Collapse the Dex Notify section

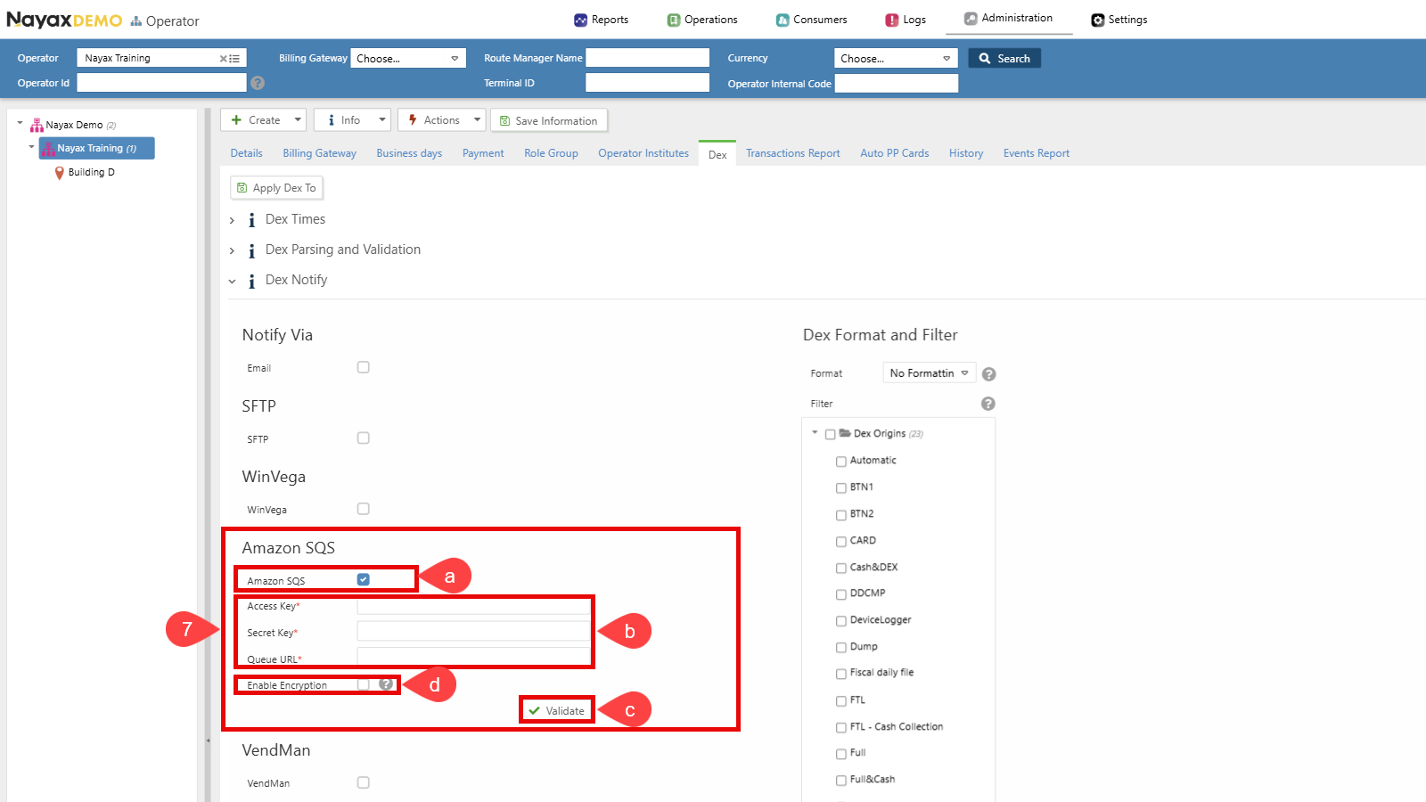(233, 281)
